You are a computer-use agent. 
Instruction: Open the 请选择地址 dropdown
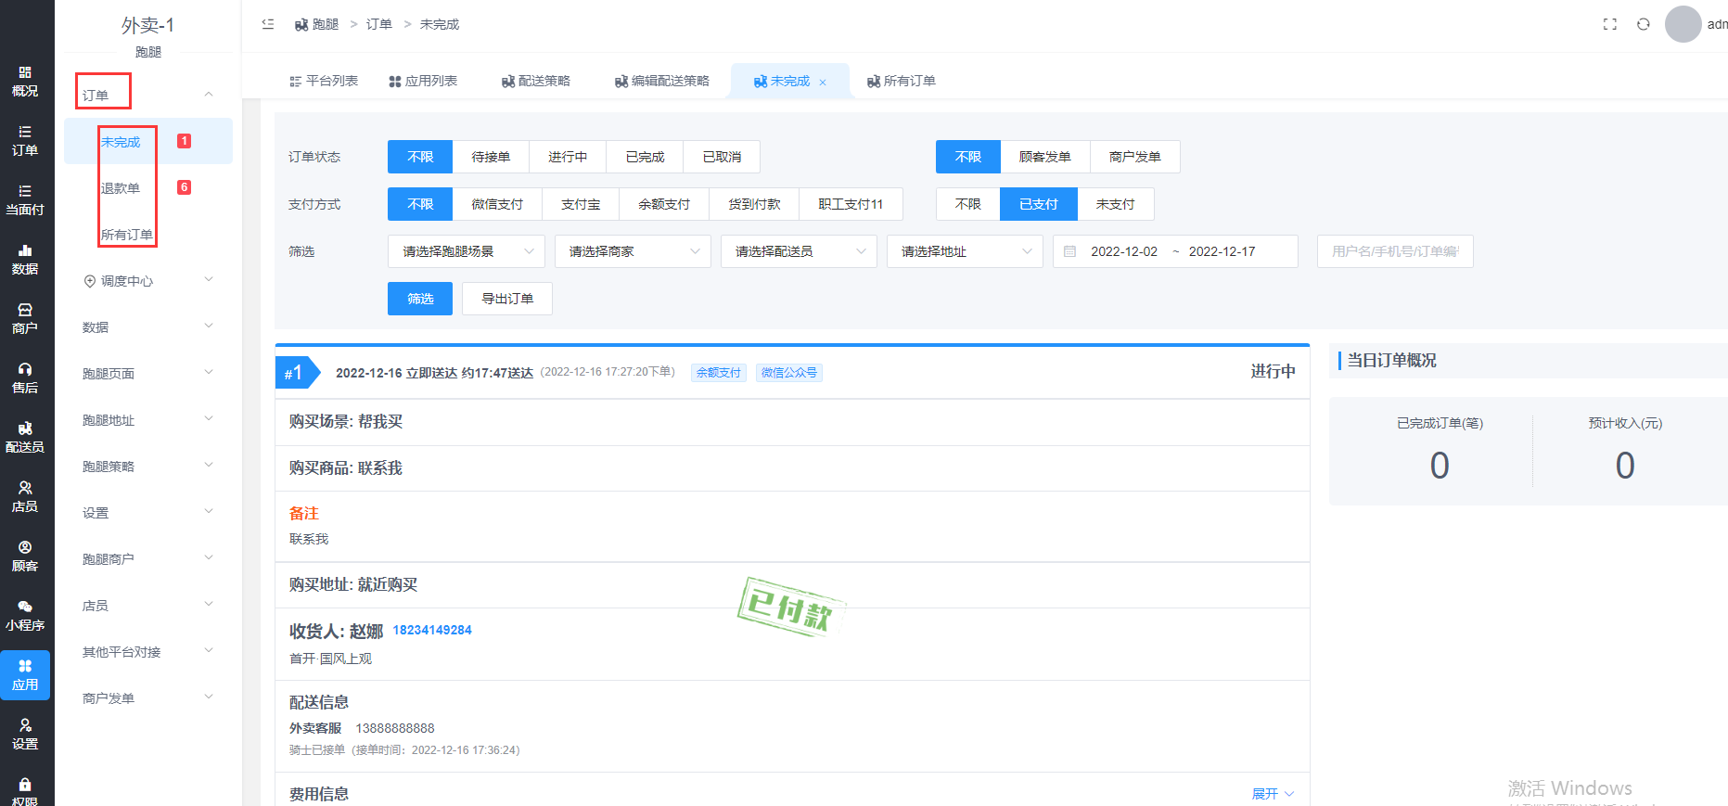tap(965, 251)
